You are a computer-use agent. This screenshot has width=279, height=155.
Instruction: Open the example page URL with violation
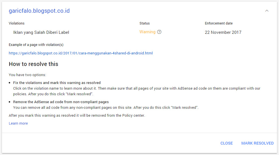point(81,53)
